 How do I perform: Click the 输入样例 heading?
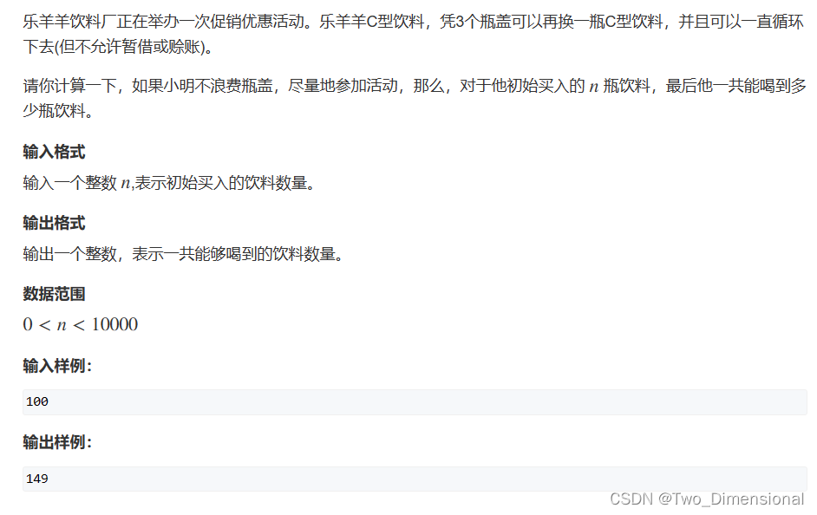(57, 366)
